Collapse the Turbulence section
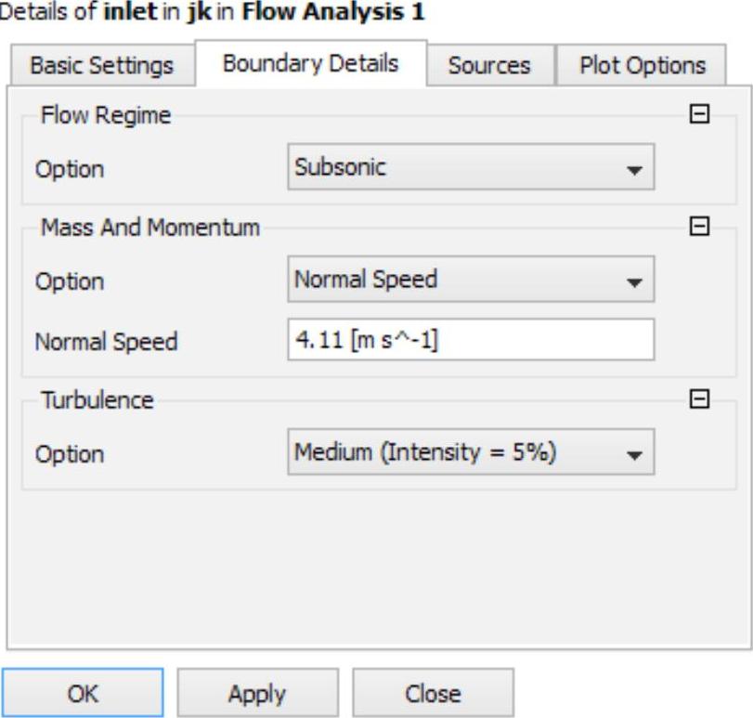Viewport: 753px width, 718px height. (x=701, y=399)
